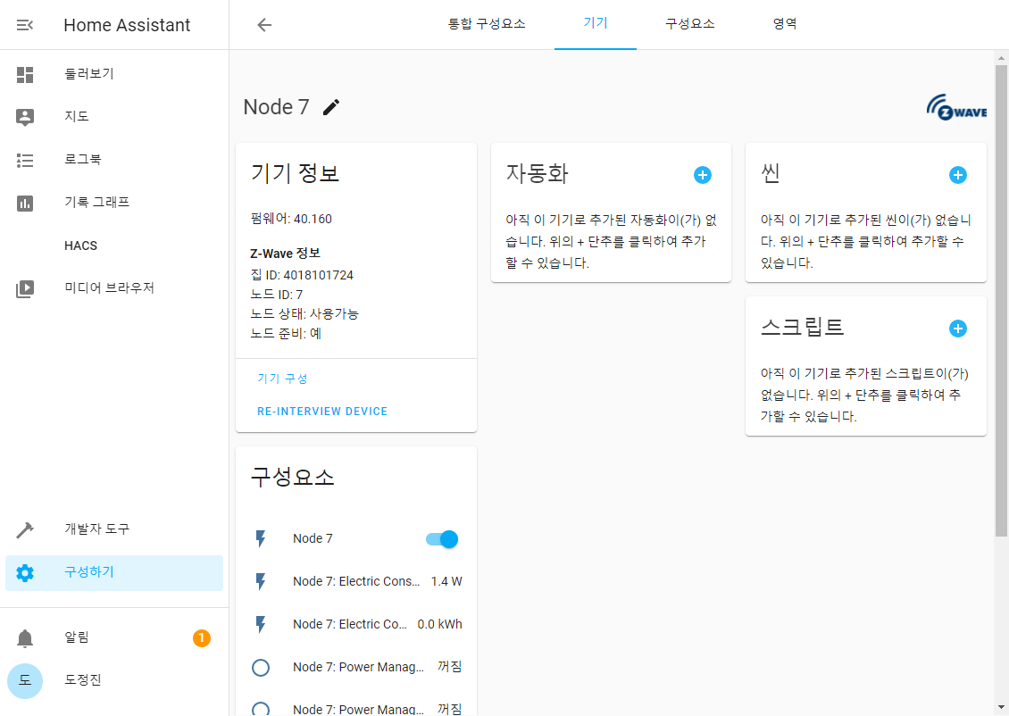Screen dimensions: 1009x716
Task: Switch to the 구성요소 tab
Action: tap(690, 24)
